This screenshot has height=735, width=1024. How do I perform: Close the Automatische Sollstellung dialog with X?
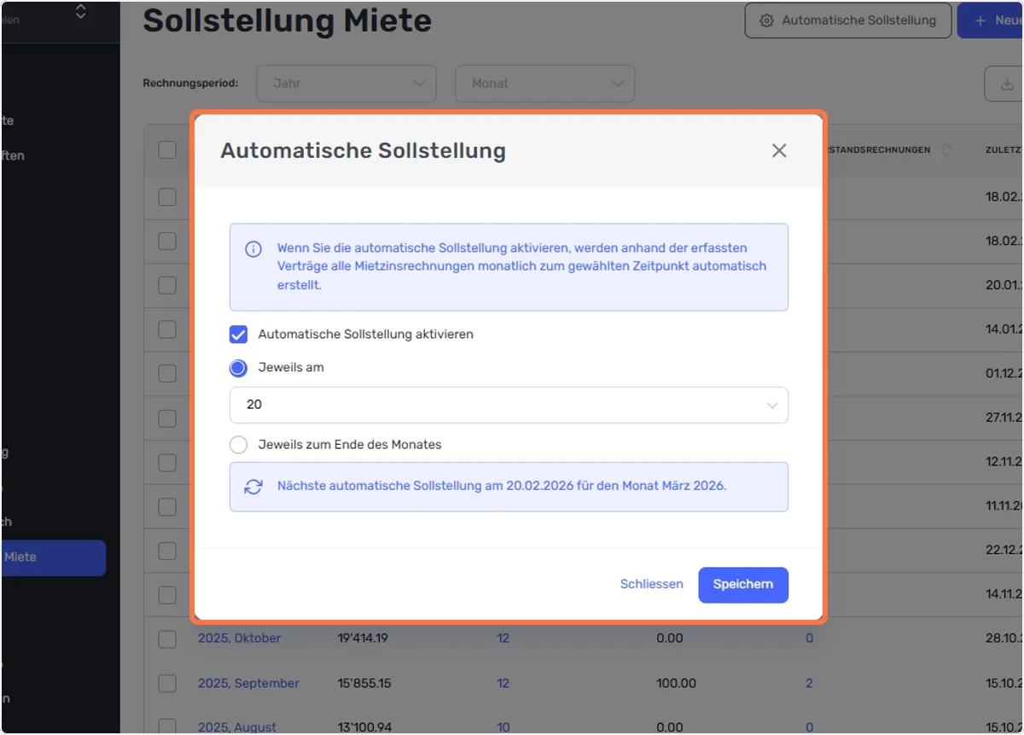point(779,151)
